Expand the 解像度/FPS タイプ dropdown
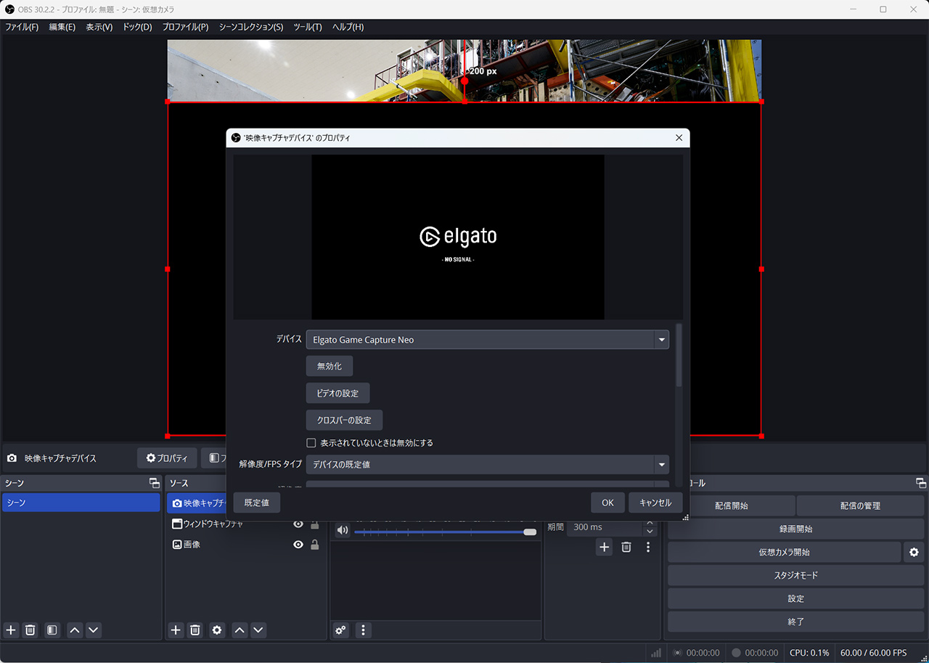This screenshot has height=663, width=929. pos(487,465)
